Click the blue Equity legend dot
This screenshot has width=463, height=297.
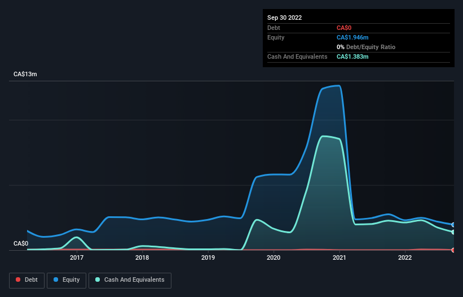tap(56, 279)
